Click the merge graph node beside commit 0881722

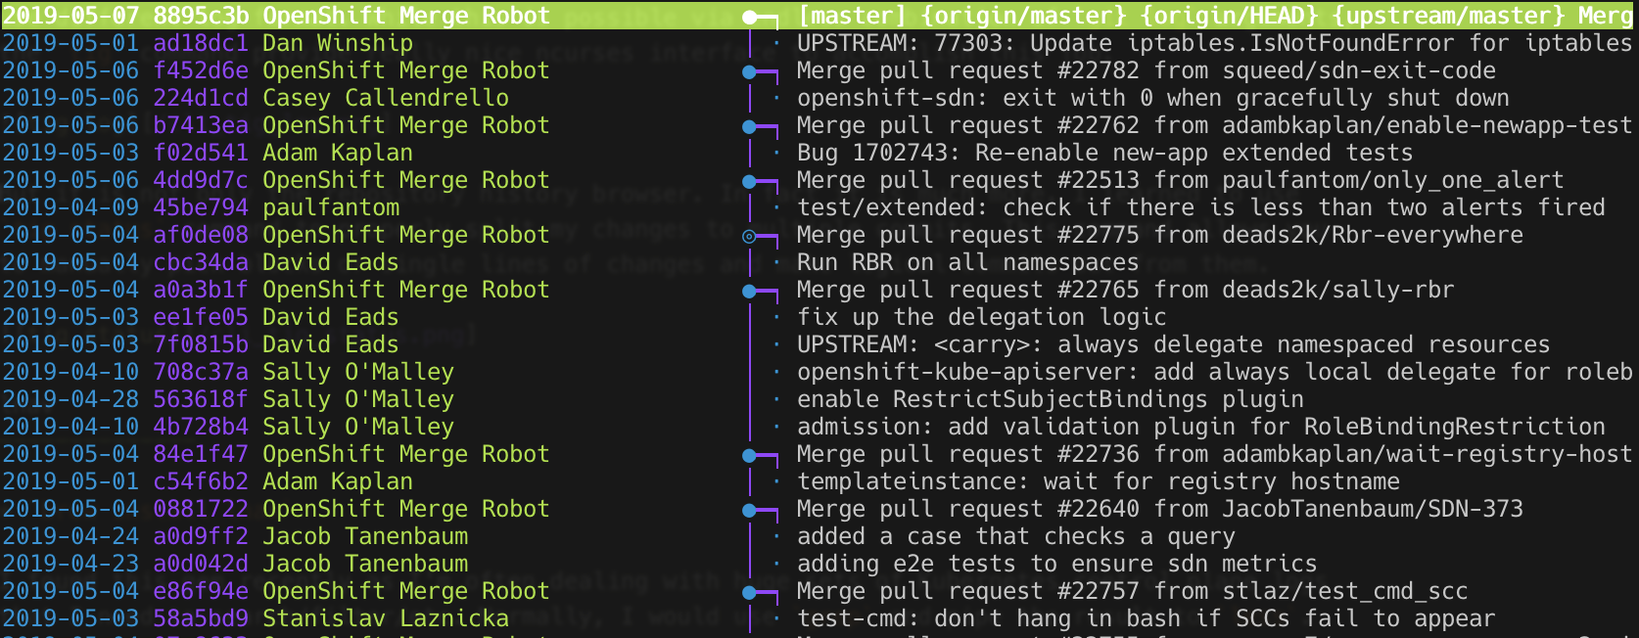point(749,510)
